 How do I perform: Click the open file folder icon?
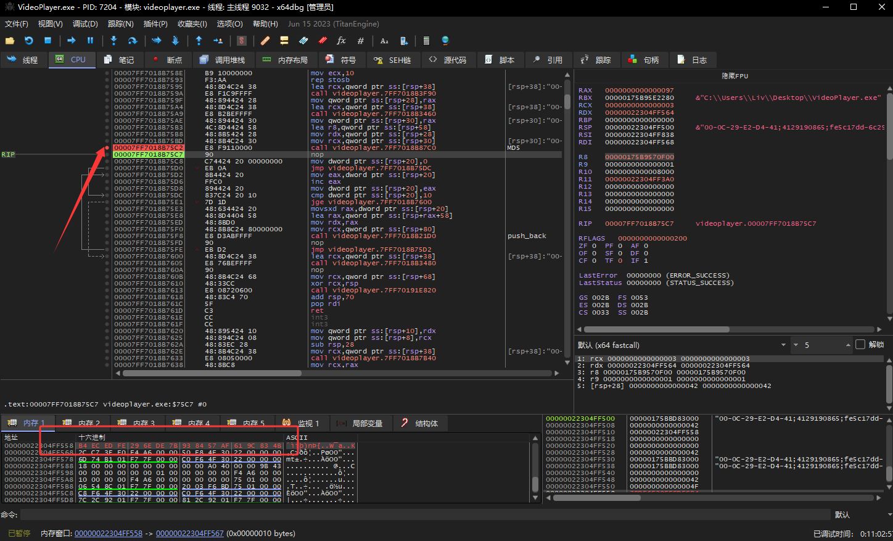click(10, 41)
